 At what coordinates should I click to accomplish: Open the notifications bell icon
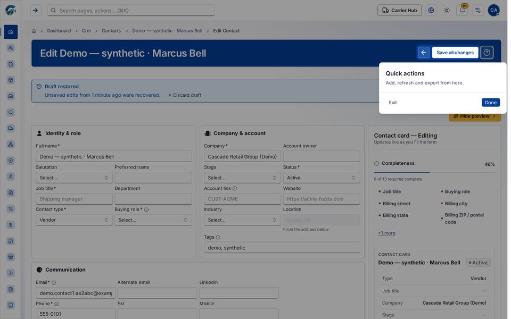(x=462, y=11)
